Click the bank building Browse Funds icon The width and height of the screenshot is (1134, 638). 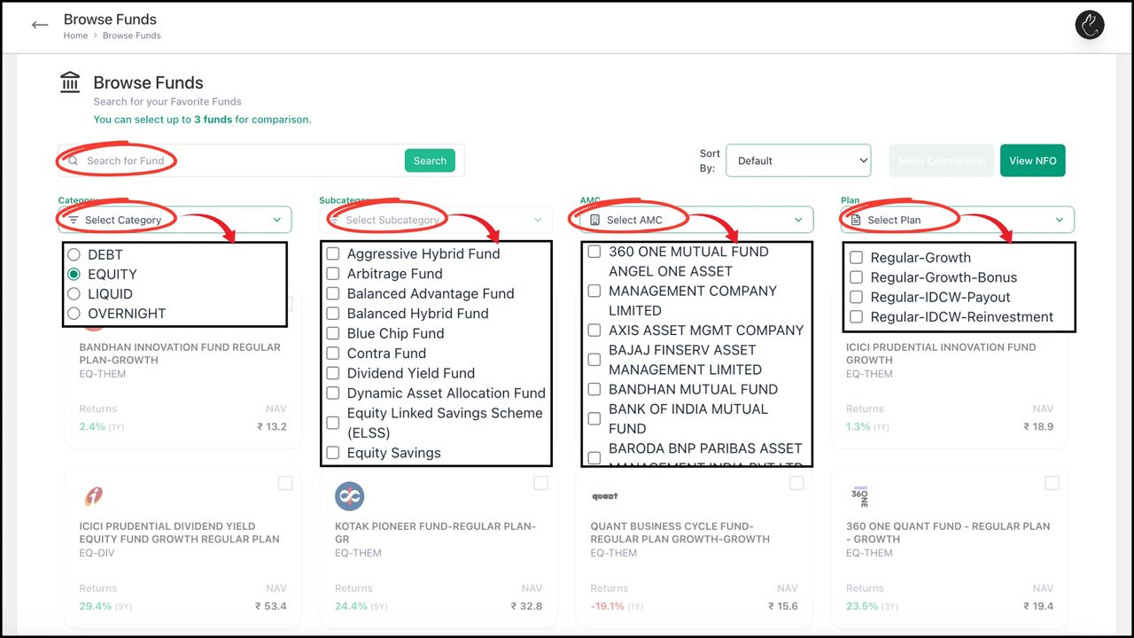tap(70, 82)
